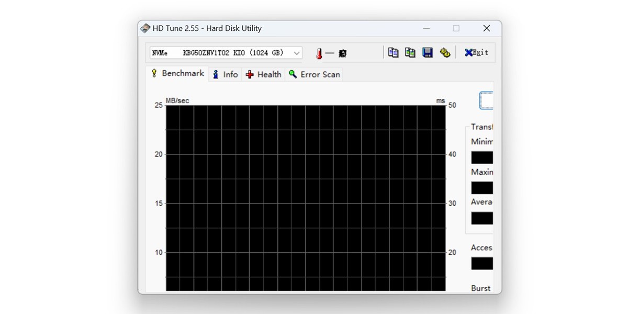The width and height of the screenshot is (628, 314).
Task: Click the dropdown arrow beside the drive name
Action: 297,52
